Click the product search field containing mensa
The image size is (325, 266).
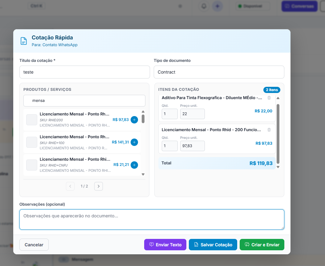coord(84,101)
